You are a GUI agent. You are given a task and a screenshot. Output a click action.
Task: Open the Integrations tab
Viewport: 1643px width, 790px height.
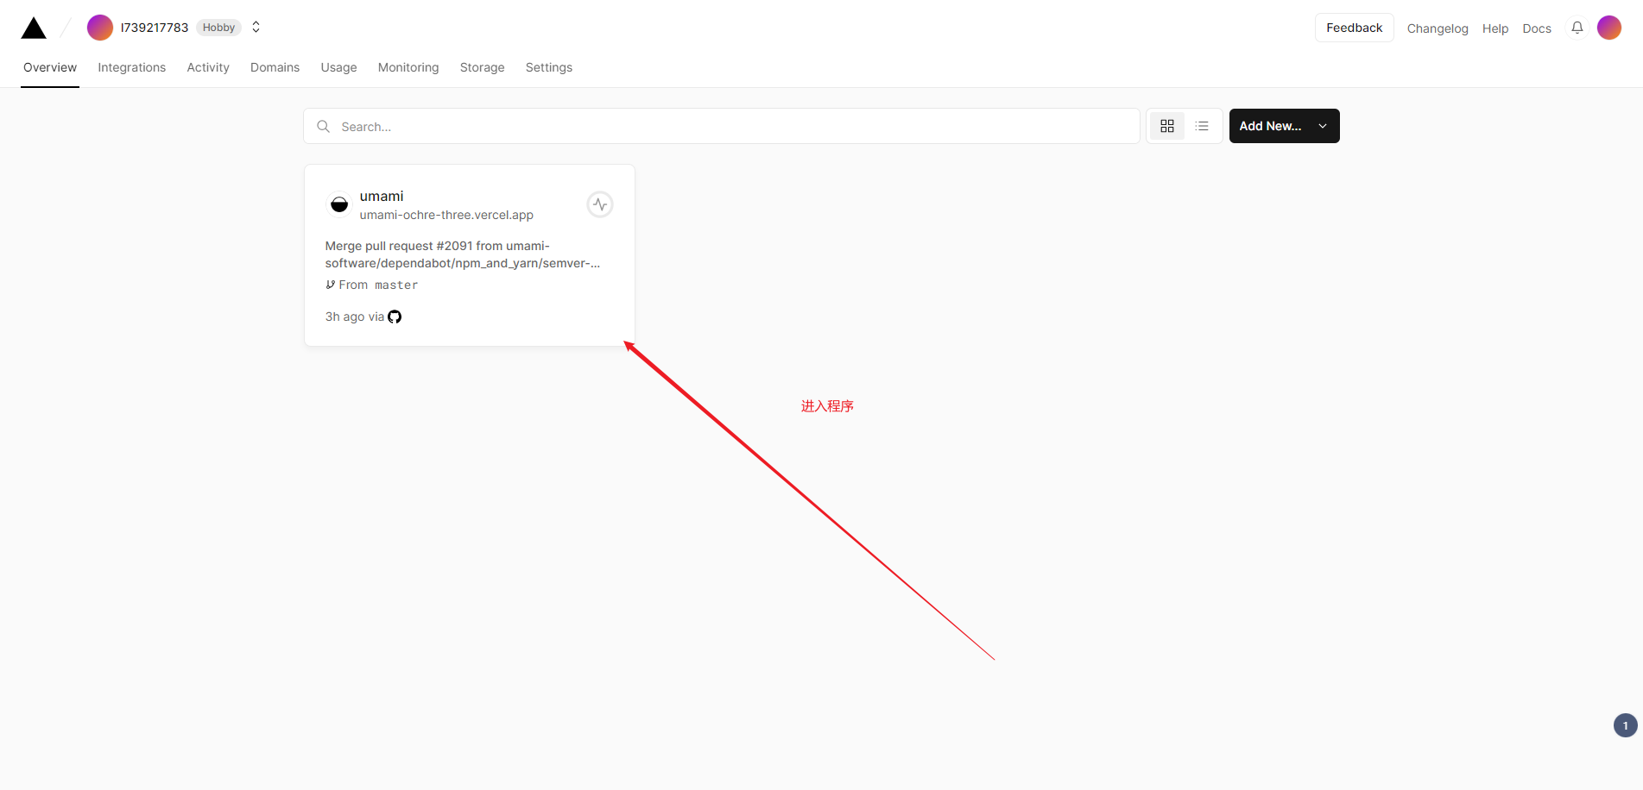coord(131,67)
